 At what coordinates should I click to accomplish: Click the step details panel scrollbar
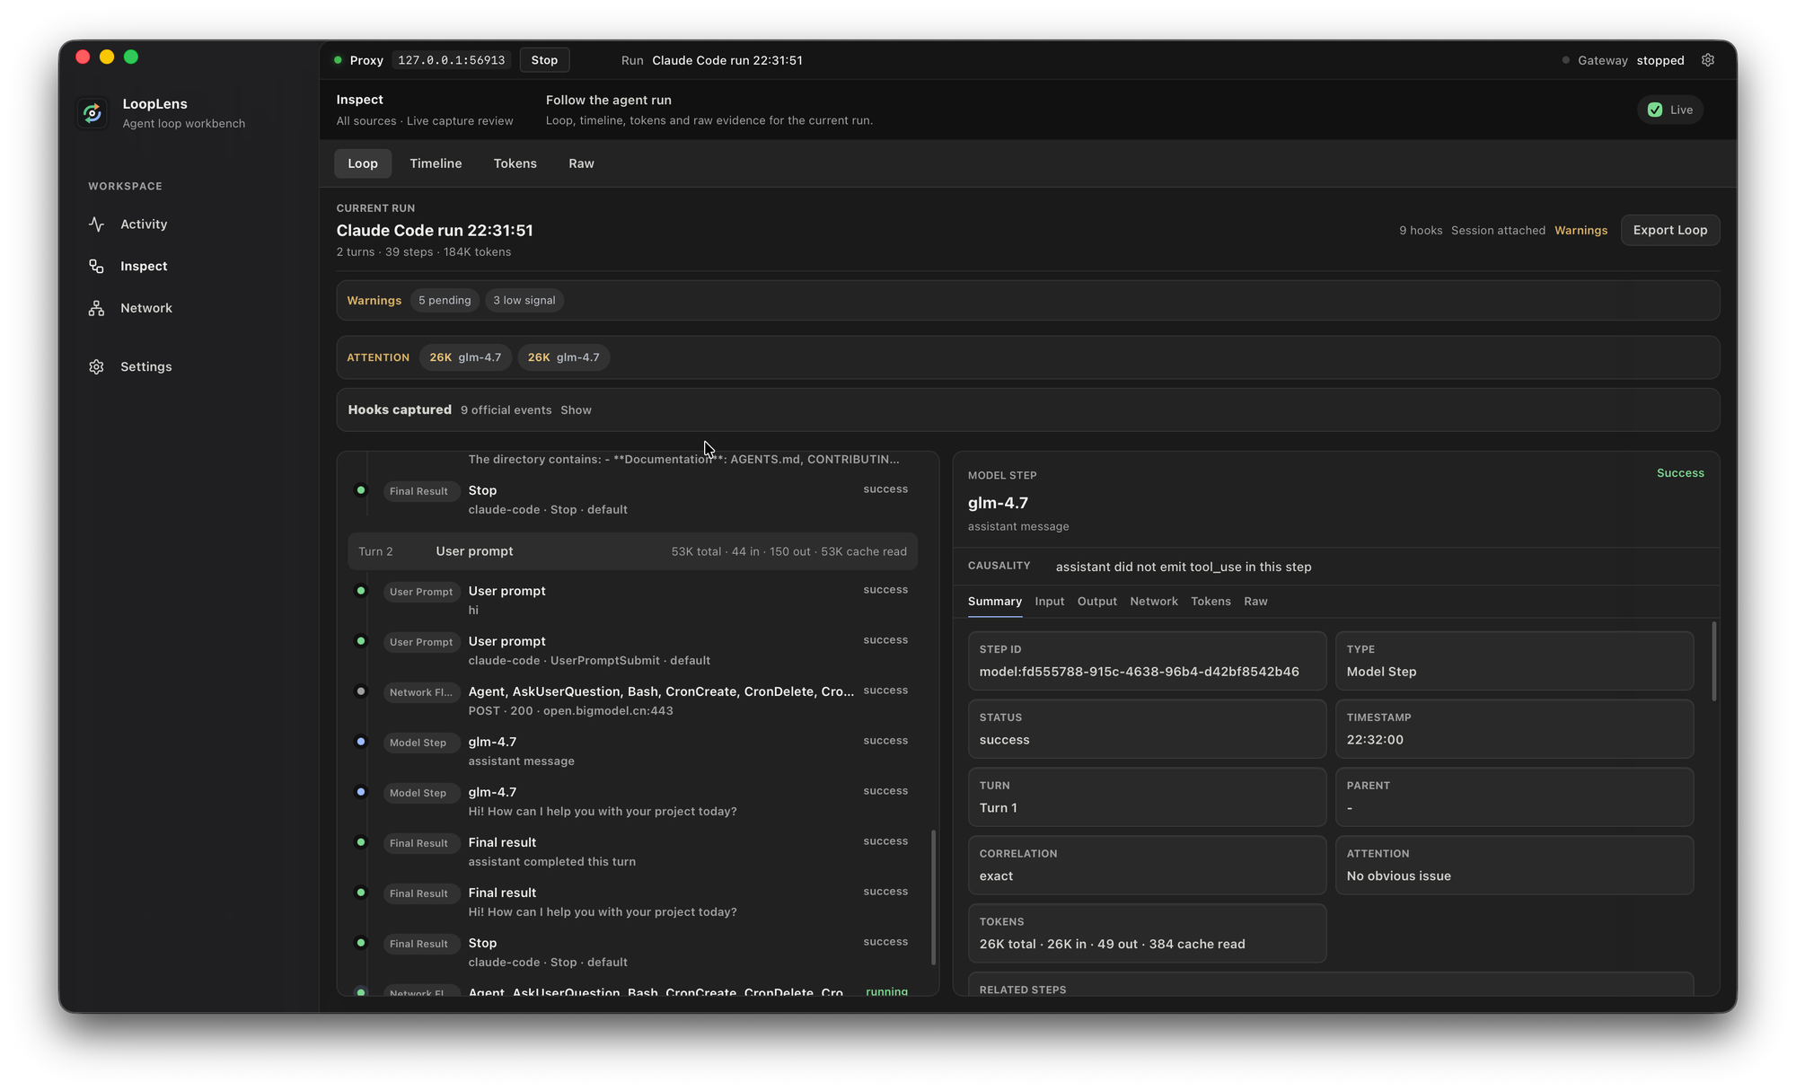coord(1713,661)
